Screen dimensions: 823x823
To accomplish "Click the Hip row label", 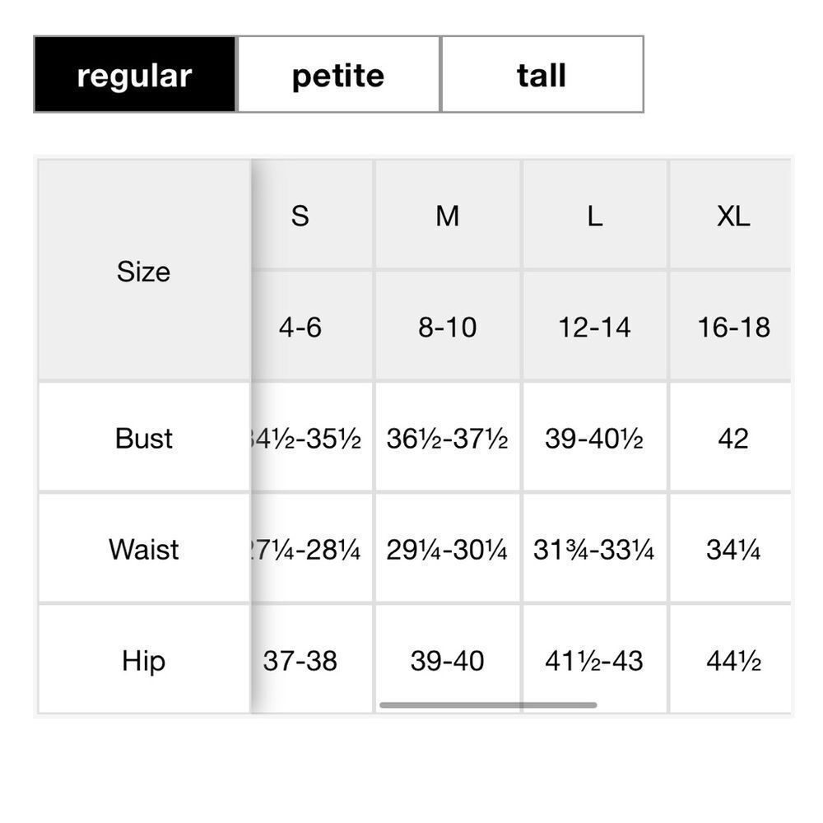I will (x=144, y=659).
